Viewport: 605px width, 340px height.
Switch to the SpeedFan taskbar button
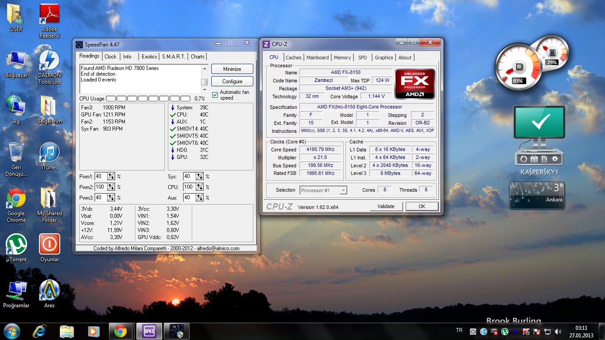point(176,331)
